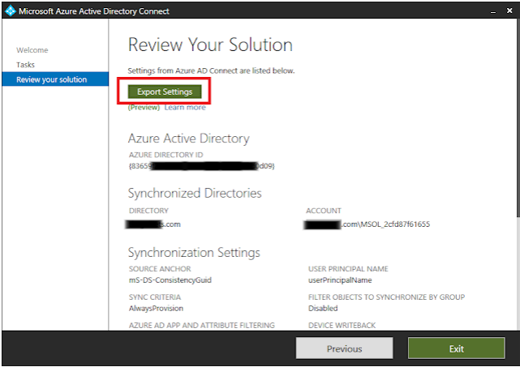Select the Welcome step in sidebar

click(32, 50)
